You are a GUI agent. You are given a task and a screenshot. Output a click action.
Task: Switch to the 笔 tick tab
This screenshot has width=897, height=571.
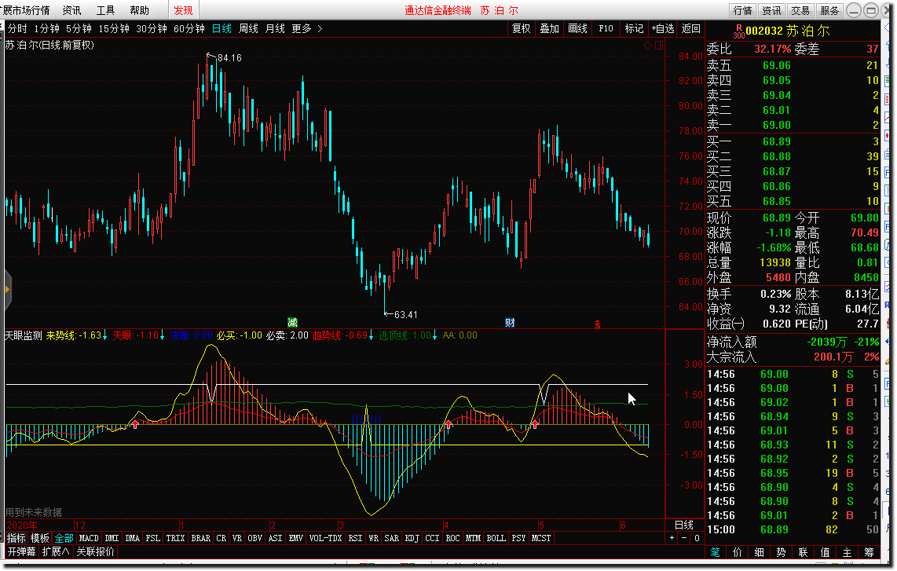tap(715, 552)
